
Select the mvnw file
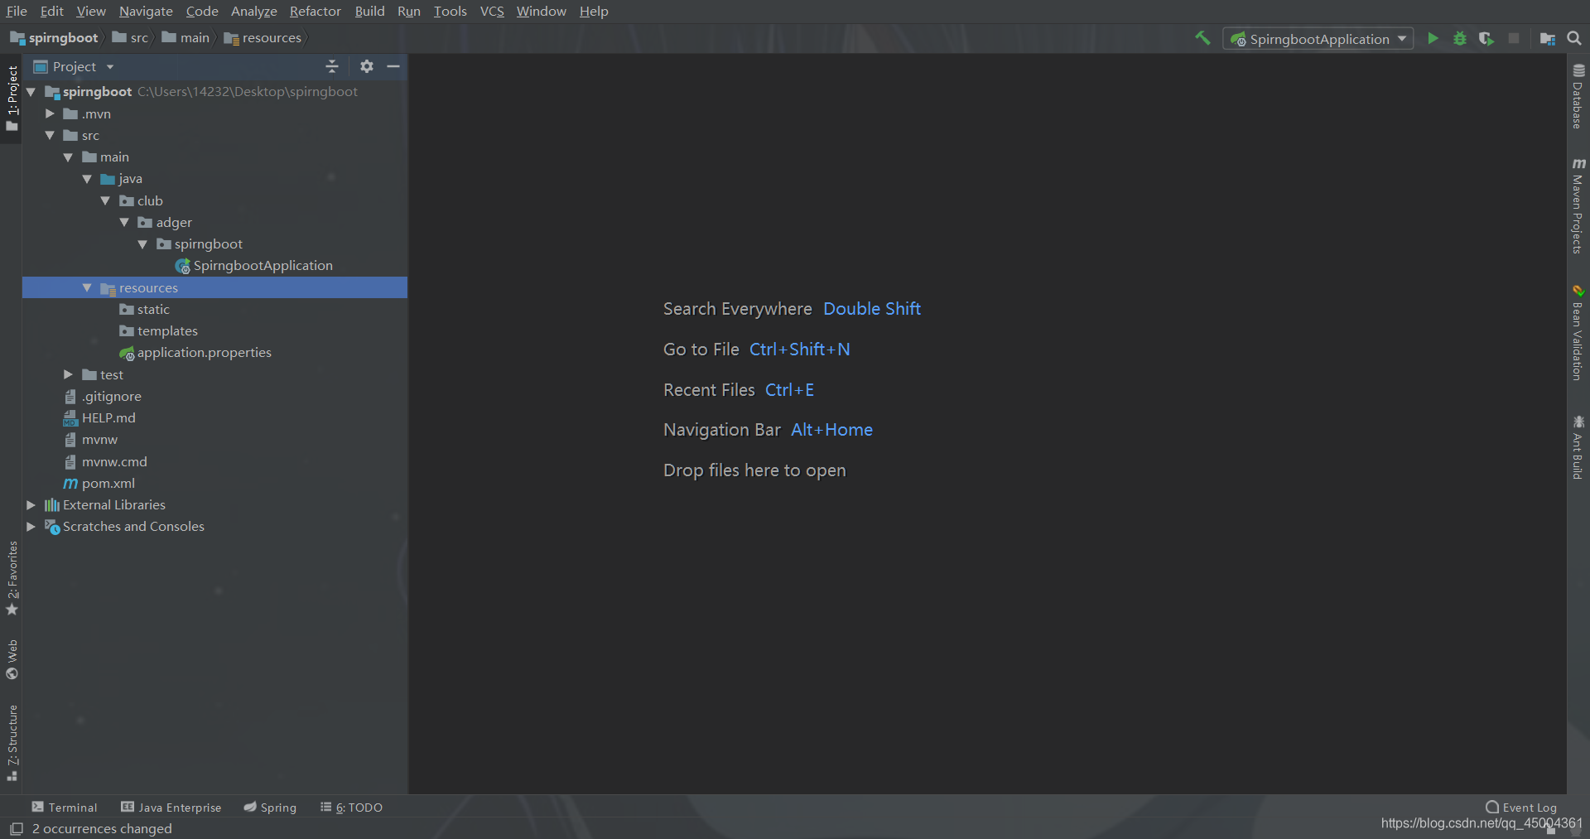pos(99,440)
